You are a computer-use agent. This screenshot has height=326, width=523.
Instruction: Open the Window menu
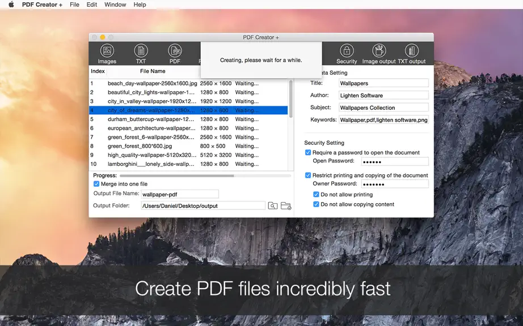coord(115,5)
